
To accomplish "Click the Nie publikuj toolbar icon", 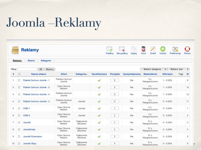I will (x=122, y=49).
